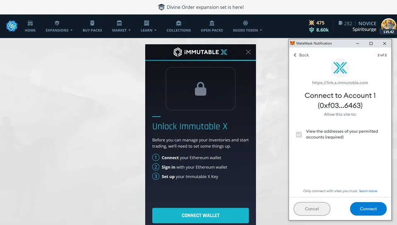The height and width of the screenshot is (225, 397).
Task: Click the learn more link in MetaMask
Action: (x=368, y=191)
